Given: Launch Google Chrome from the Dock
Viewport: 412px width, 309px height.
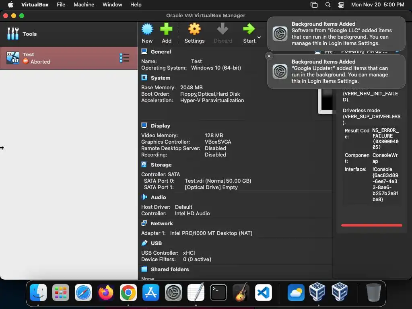Looking at the screenshot, I should tap(128, 293).
